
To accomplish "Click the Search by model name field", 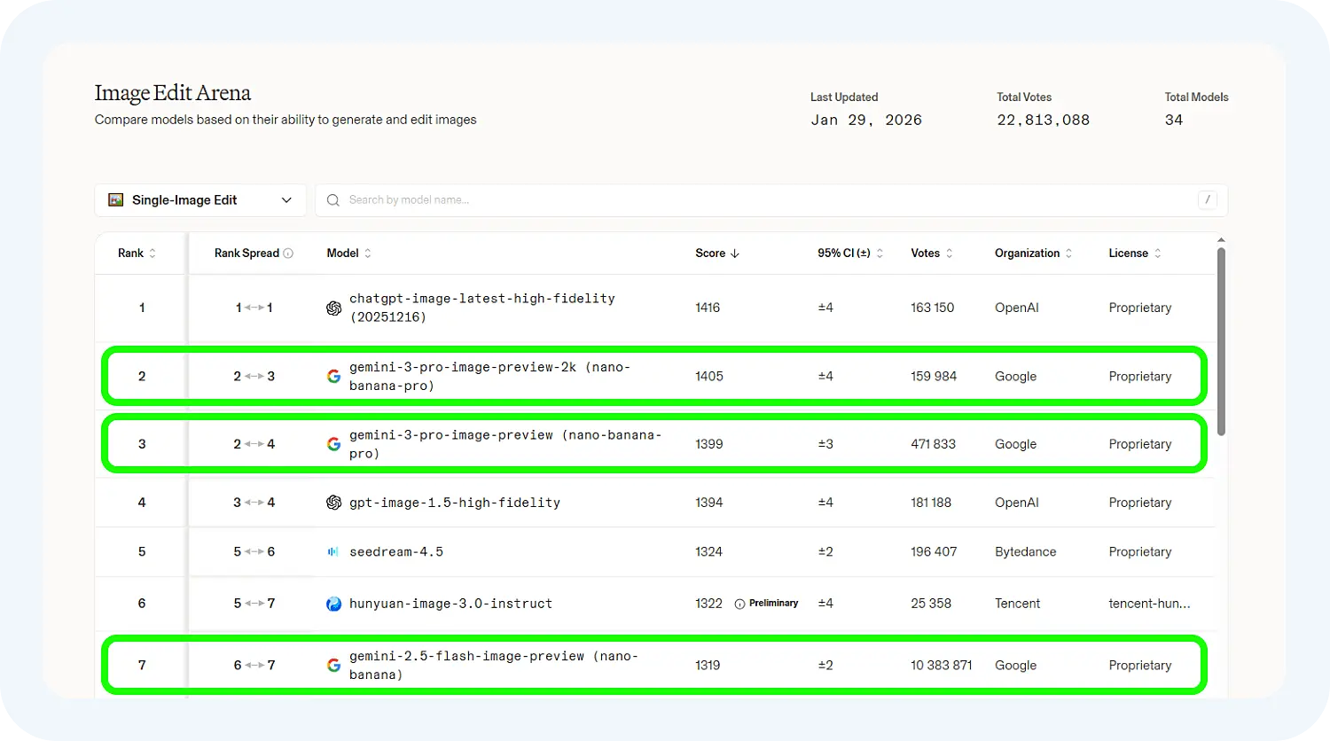I will (x=763, y=200).
